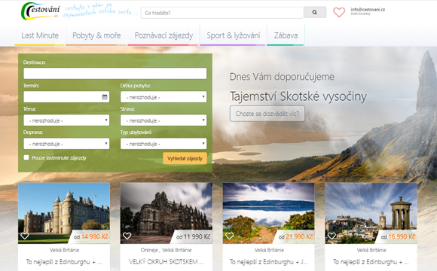Open the Doprava dropdown
Screen dimensions: 437x271
pyautogui.click(x=66, y=144)
